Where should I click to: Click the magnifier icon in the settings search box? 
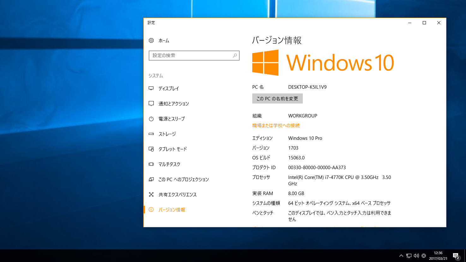pos(235,56)
